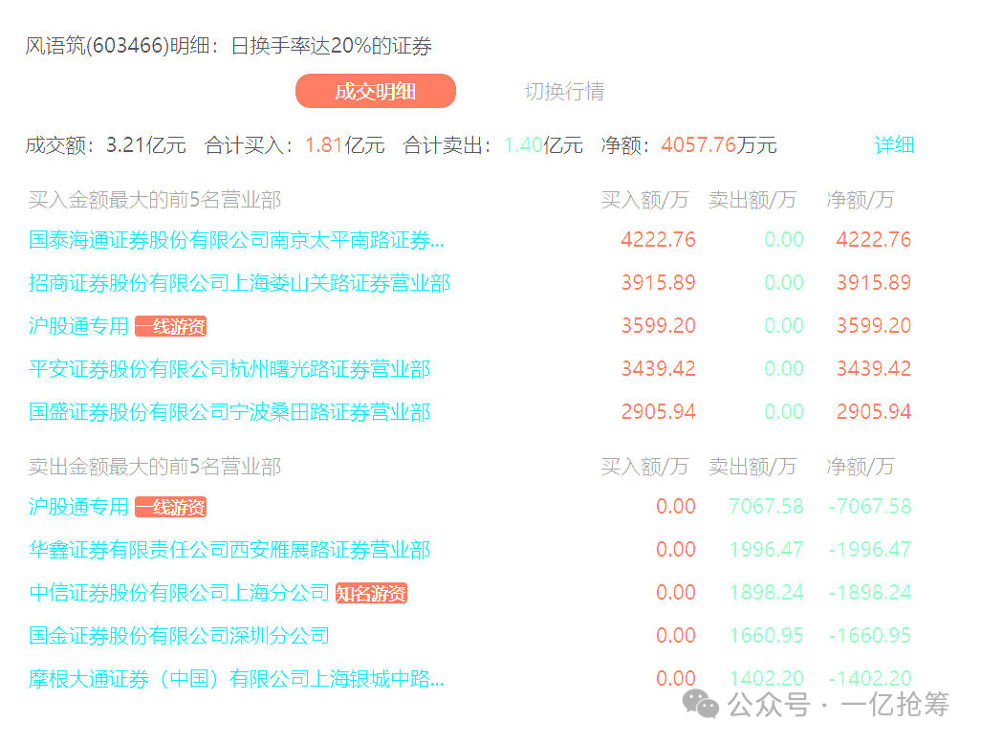Click net amount -1996.47
Screen dimensions: 981x744
point(870,550)
